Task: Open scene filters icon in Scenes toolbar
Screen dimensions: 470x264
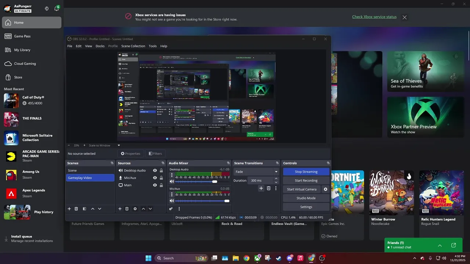Action: [84, 209]
